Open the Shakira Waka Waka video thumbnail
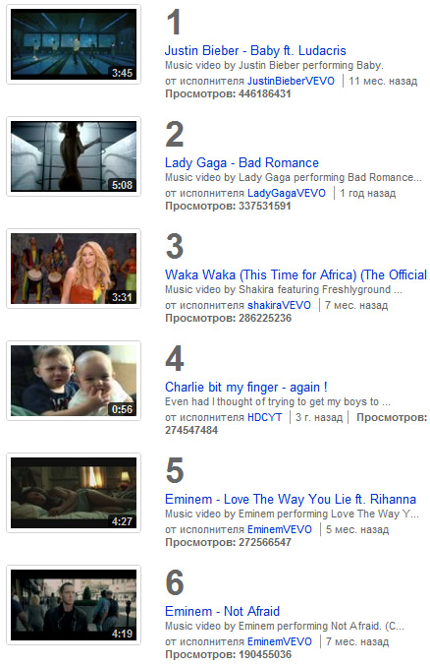Screen dimensions: 430x666 click(x=74, y=269)
